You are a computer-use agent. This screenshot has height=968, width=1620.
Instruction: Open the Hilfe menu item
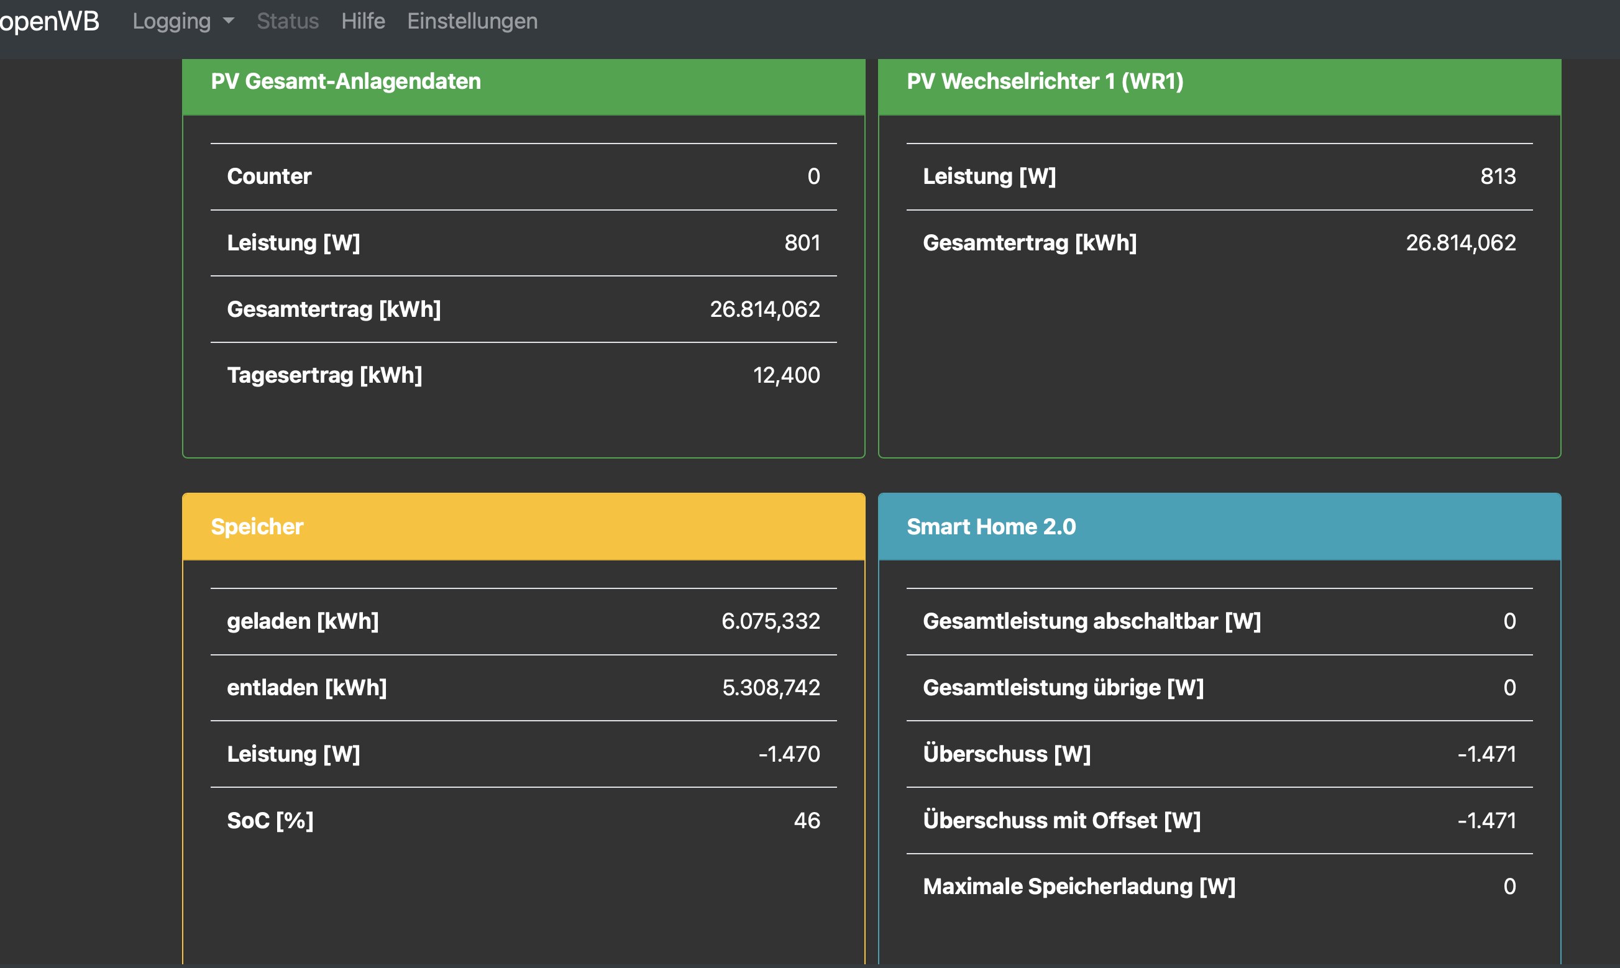(x=363, y=21)
